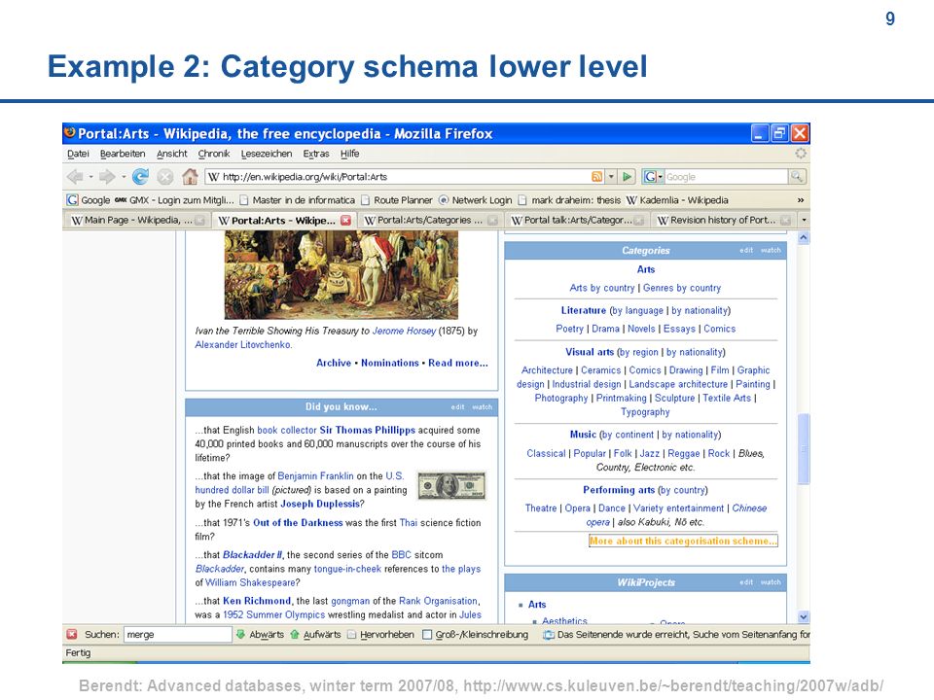Click the Sir Thomas Phillipps link
Image resolution: width=934 pixels, height=700 pixels.
[x=368, y=430]
